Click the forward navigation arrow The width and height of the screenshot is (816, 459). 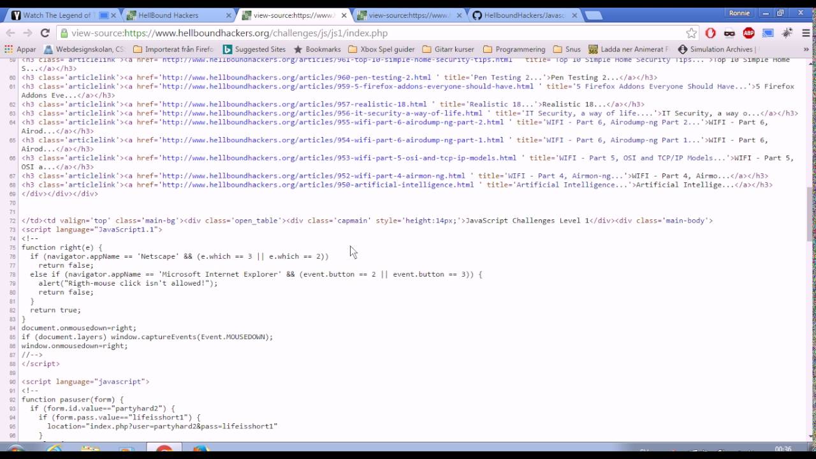click(27, 33)
